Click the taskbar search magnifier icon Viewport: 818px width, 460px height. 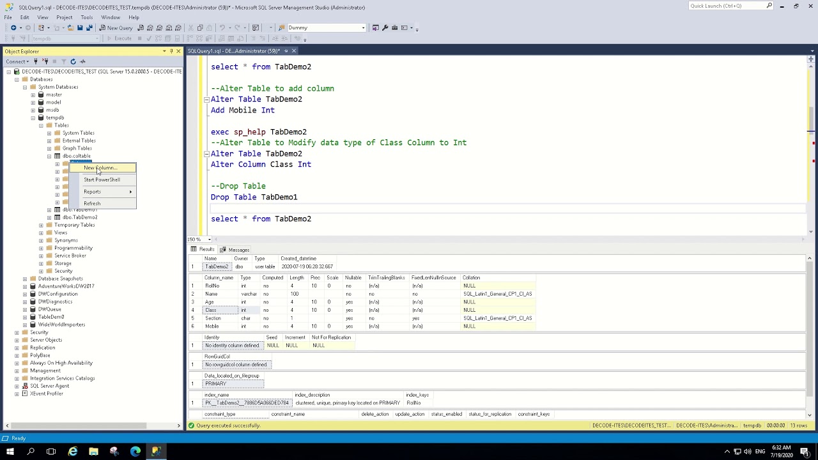click(x=30, y=452)
